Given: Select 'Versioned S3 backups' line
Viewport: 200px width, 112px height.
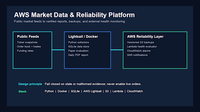Looking at the screenshot, I should [x=141, y=42].
